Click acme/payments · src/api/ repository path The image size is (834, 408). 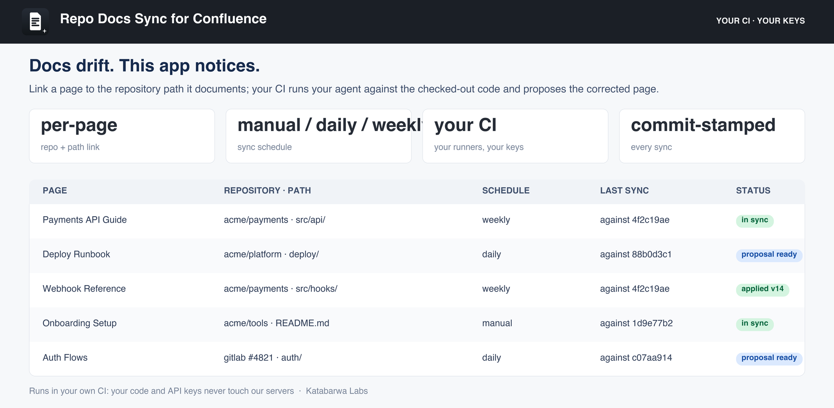[x=275, y=220]
